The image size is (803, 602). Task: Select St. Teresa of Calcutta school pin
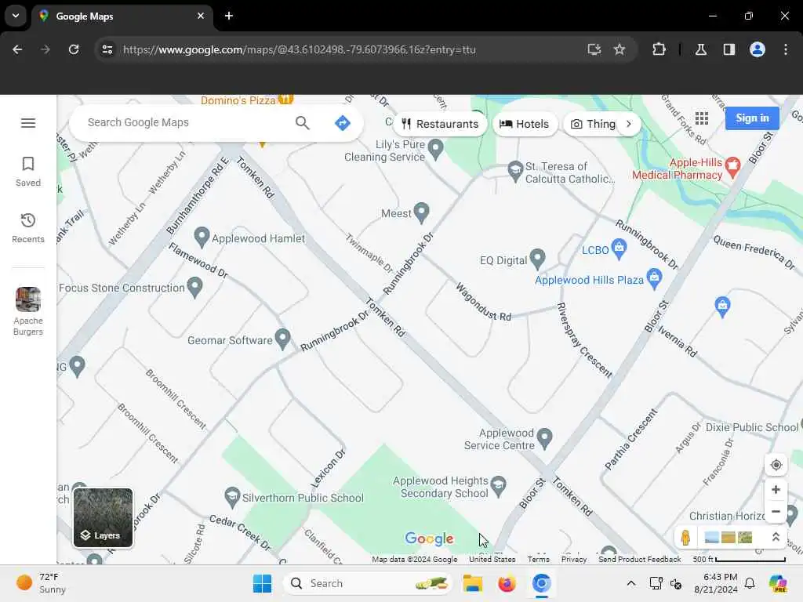click(x=514, y=171)
